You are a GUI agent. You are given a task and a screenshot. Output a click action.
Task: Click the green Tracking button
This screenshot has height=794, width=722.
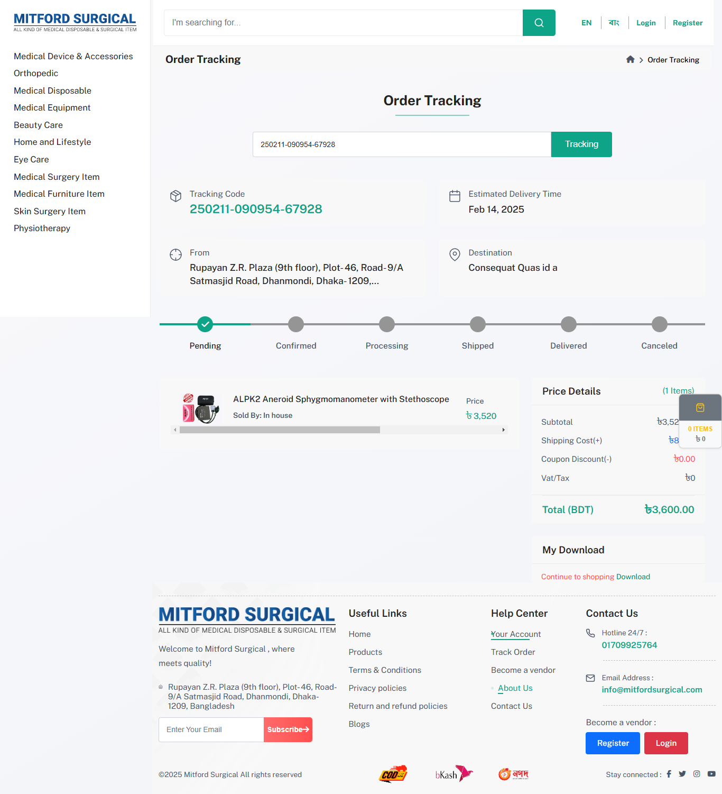click(581, 144)
